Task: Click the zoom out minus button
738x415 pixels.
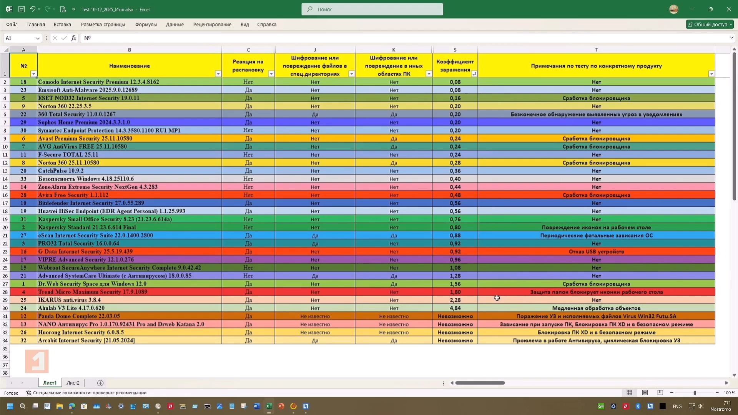Action: [672, 393]
